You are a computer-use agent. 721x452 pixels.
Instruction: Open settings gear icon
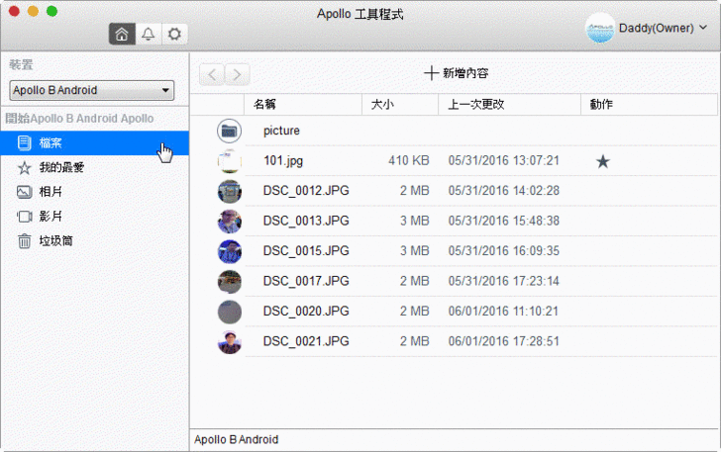point(174,35)
